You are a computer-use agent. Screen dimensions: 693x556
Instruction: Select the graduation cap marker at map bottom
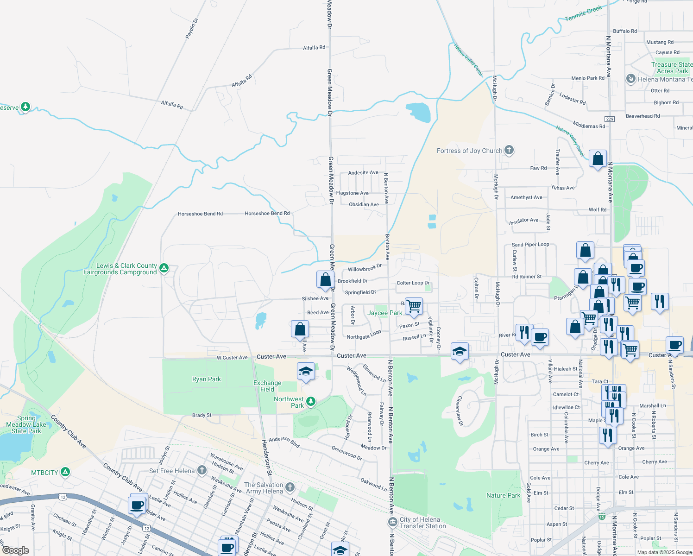[x=340, y=550]
